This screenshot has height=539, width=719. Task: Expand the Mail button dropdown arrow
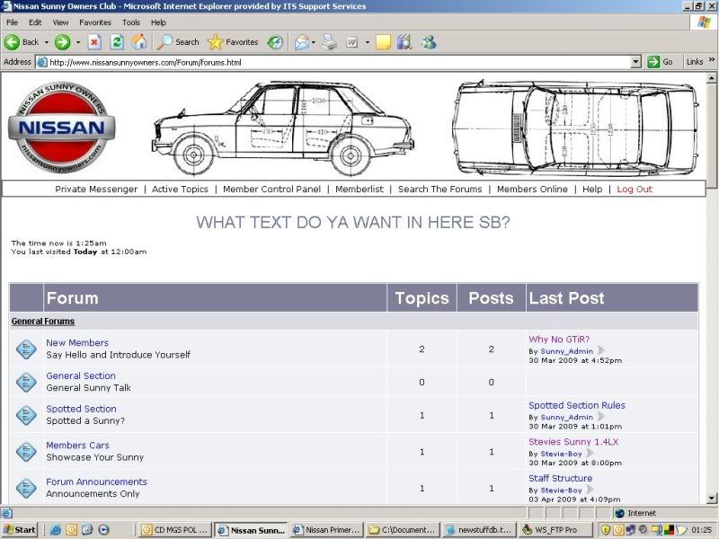click(x=313, y=42)
